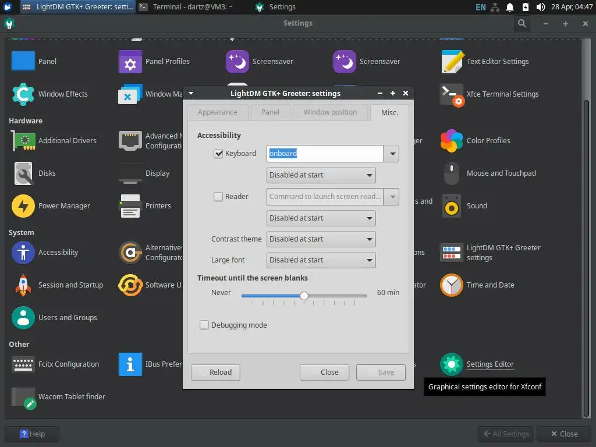The image size is (596, 447).
Task: Open Display settings icon
Action: (x=130, y=173)
